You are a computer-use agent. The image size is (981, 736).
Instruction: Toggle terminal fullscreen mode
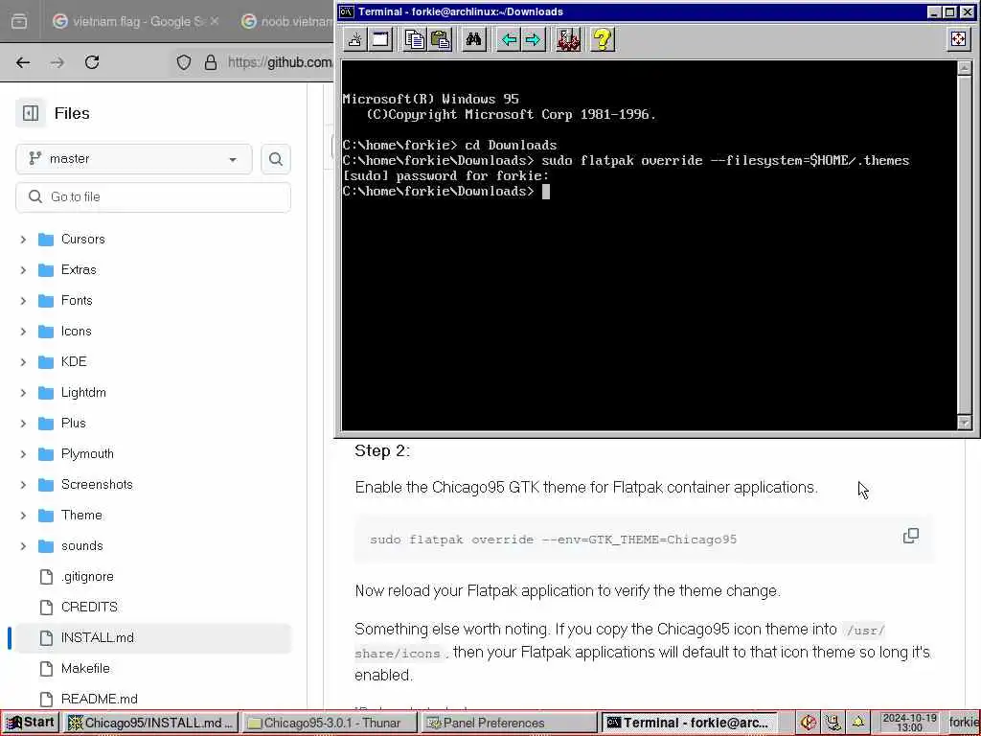click(x=958, y=39)
